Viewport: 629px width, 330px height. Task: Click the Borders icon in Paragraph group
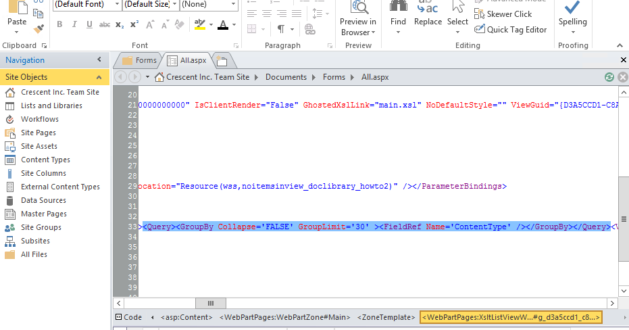click(x=251, y=29)
